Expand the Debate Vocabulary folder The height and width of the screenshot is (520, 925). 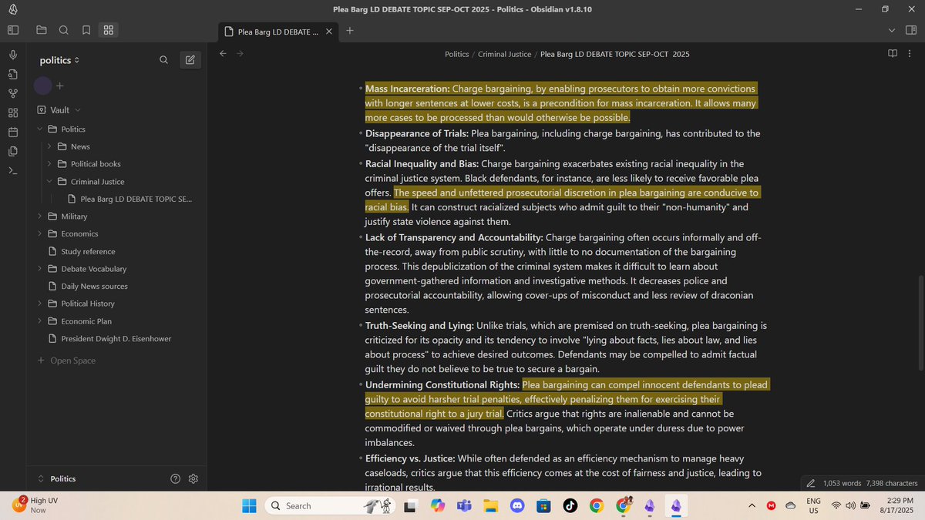[39, 269]
